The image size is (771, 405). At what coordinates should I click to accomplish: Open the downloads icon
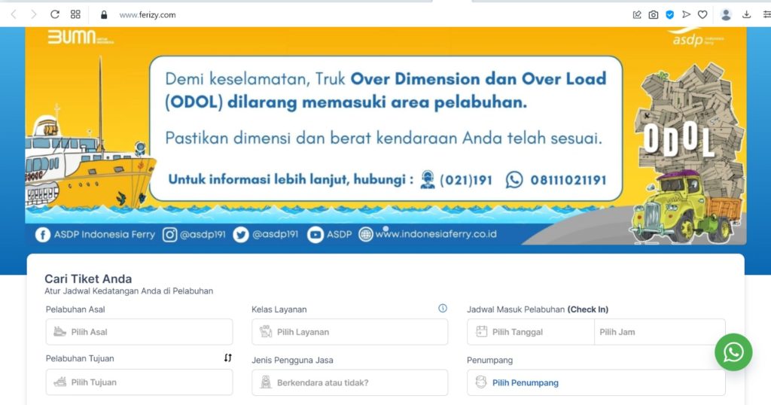point(746,15)
